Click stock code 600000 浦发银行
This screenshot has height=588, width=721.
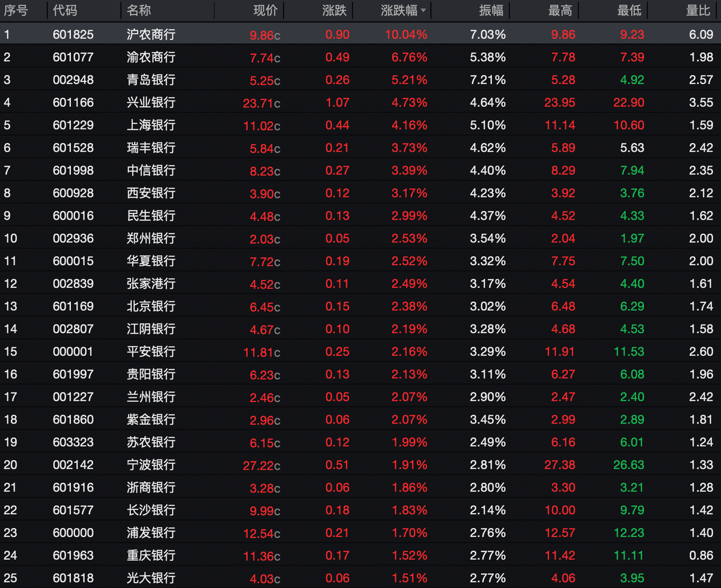73,533
